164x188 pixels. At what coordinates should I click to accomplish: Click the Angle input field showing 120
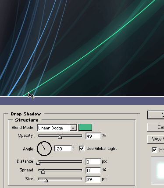coord(63,149)
